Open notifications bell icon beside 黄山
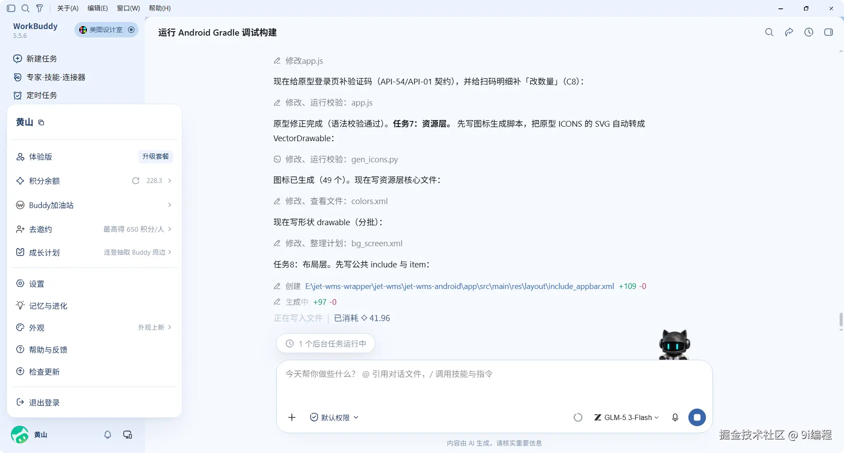Viewport: 844px width, 453px height. tap(108, 435)
